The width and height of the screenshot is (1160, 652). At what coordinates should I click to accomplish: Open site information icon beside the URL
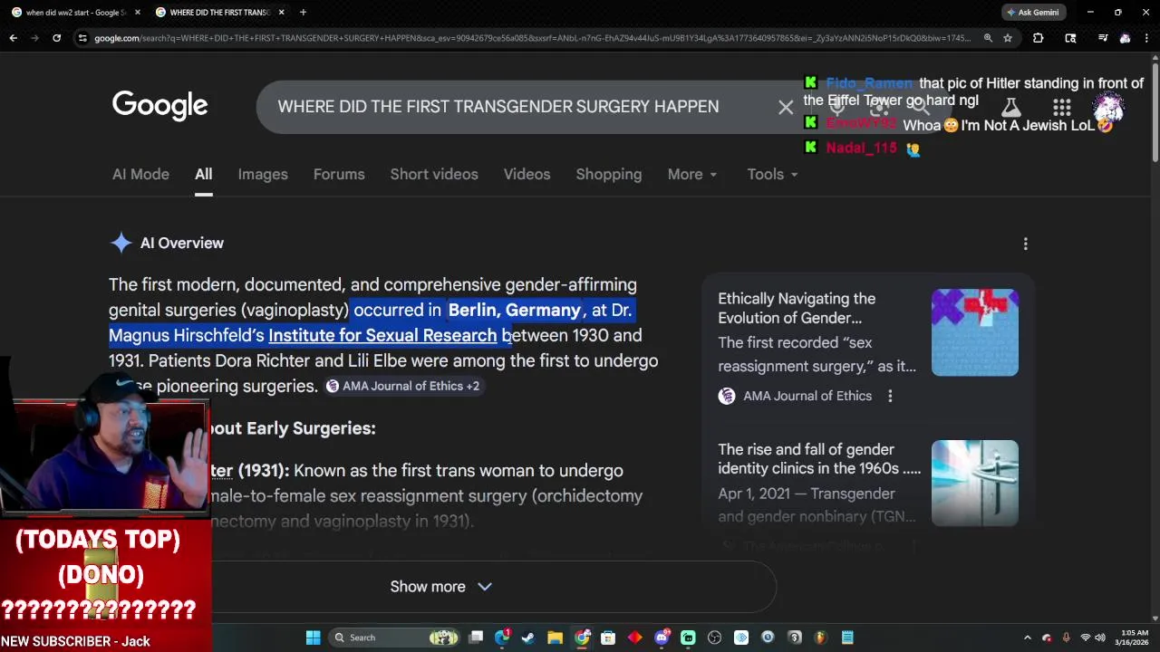pyautogui.click(x=82, y=38)
